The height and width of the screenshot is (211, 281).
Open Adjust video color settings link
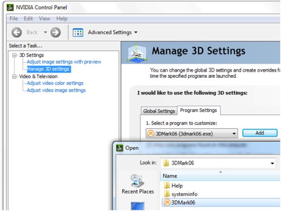point(55,83)
